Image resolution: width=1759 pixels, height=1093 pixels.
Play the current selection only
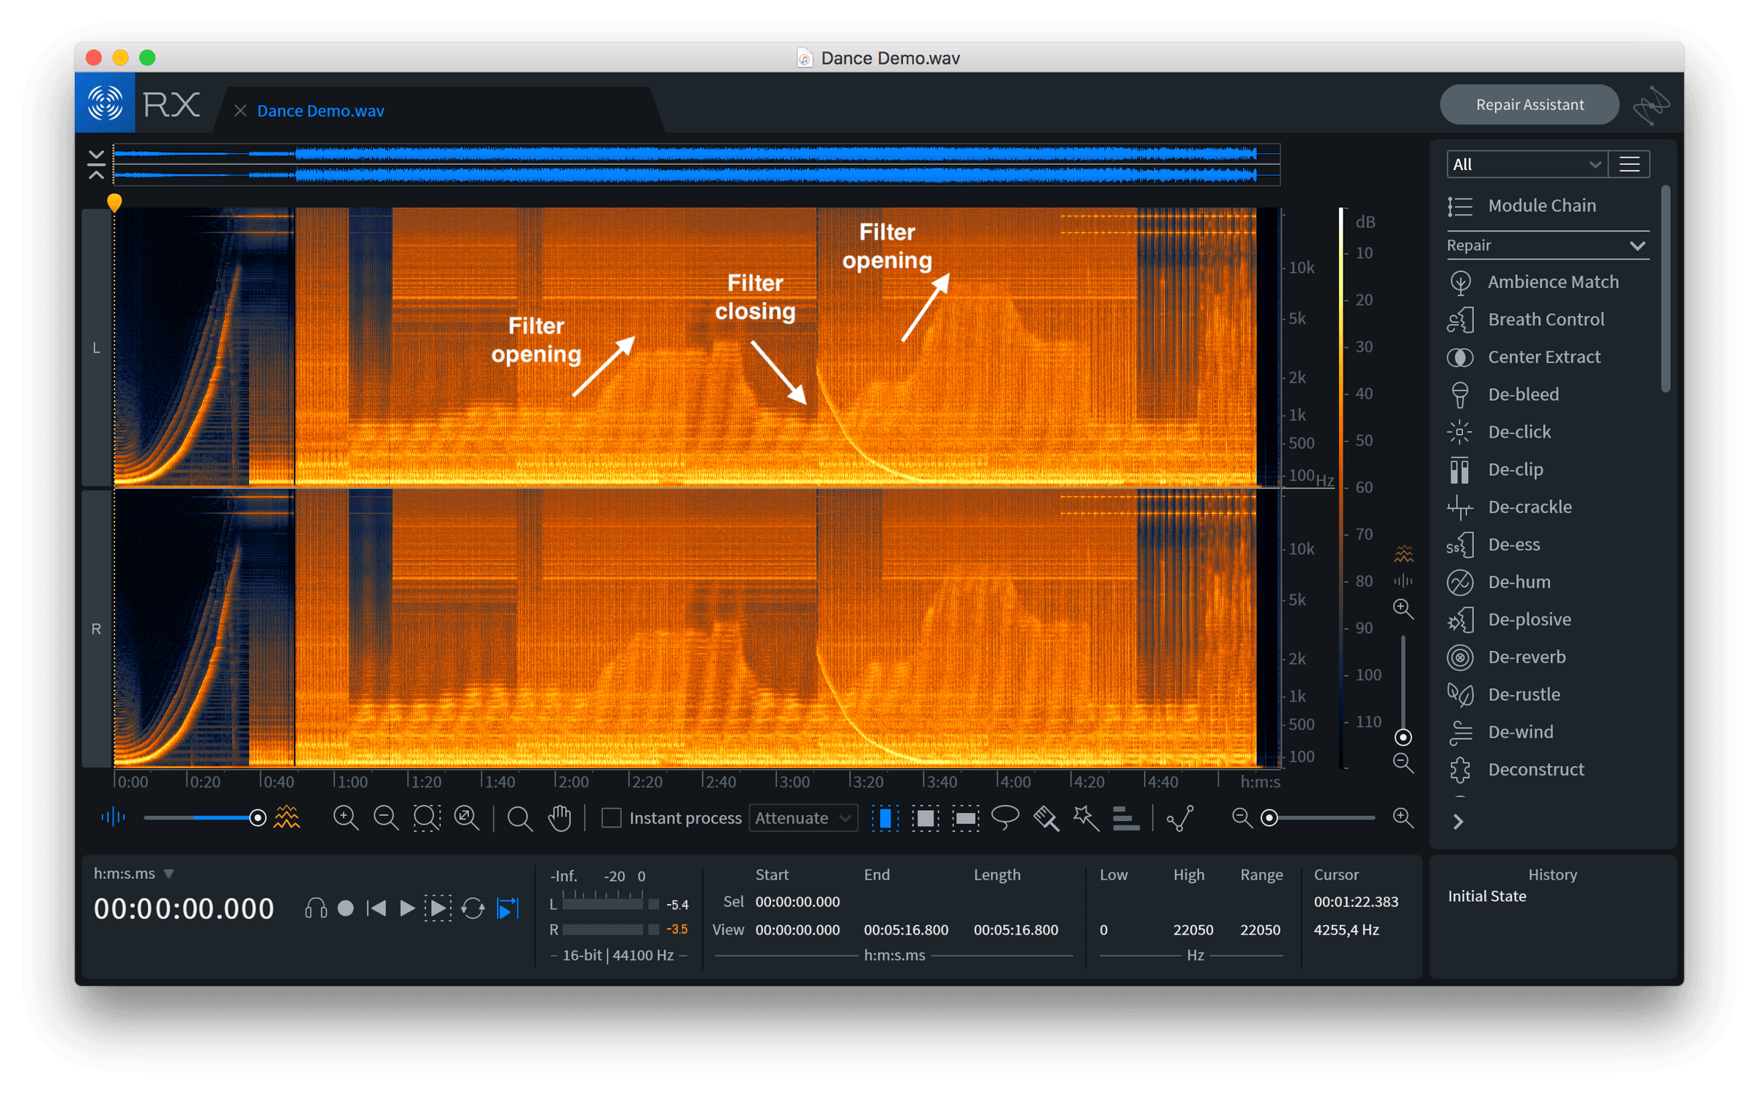(438, 909)
